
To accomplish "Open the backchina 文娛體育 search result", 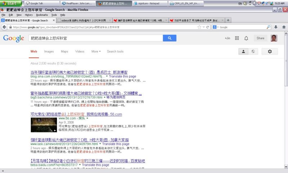I will (x=86, y=93).
